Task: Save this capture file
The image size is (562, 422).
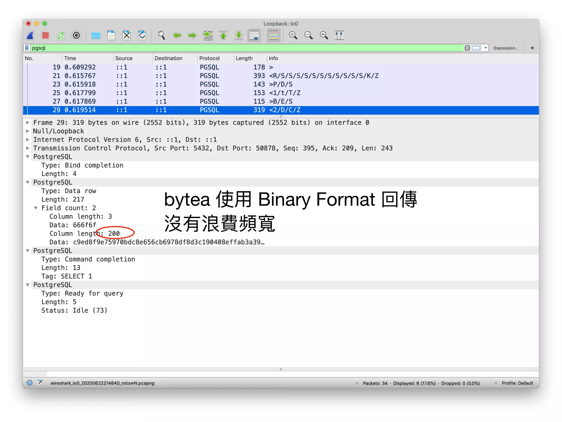Action: (x=111, y=35)
